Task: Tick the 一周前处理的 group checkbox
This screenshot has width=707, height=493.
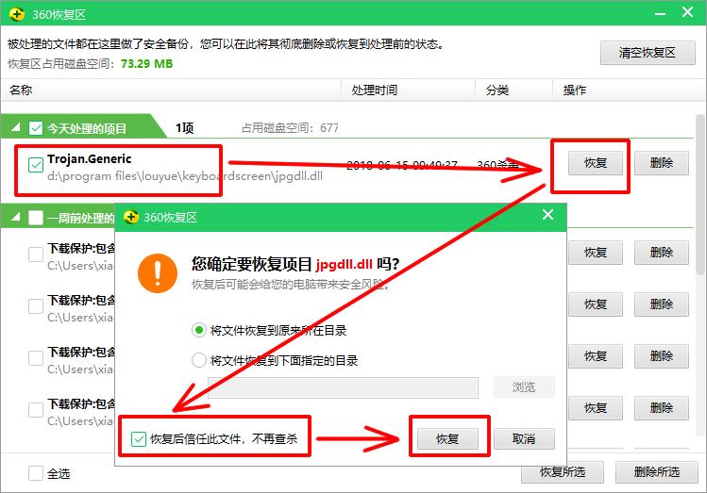Action: click(x=36, y=218)
